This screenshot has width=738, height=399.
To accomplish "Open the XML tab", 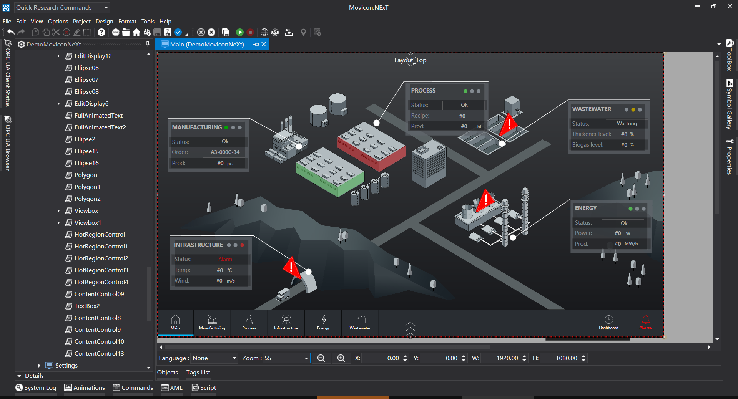I will tap(172, 388).
